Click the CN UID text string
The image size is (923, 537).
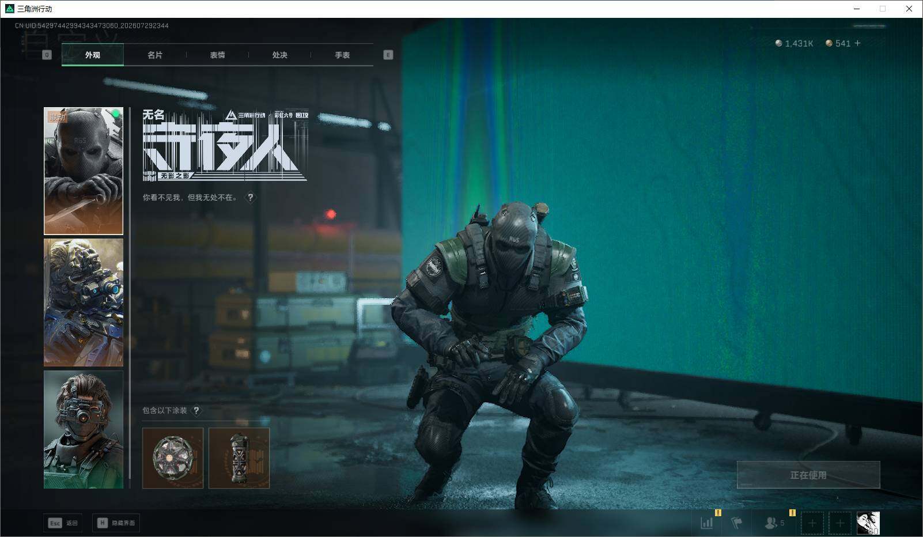(92, 26)
